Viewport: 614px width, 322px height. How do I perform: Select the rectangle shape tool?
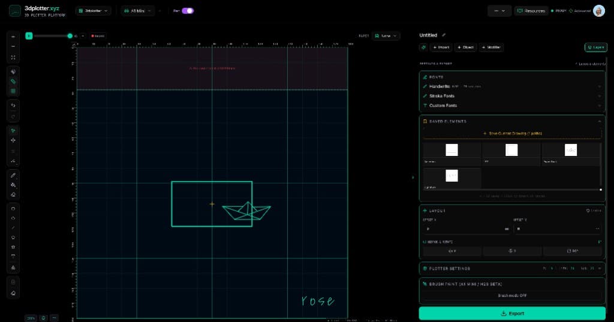pos(13,209)
